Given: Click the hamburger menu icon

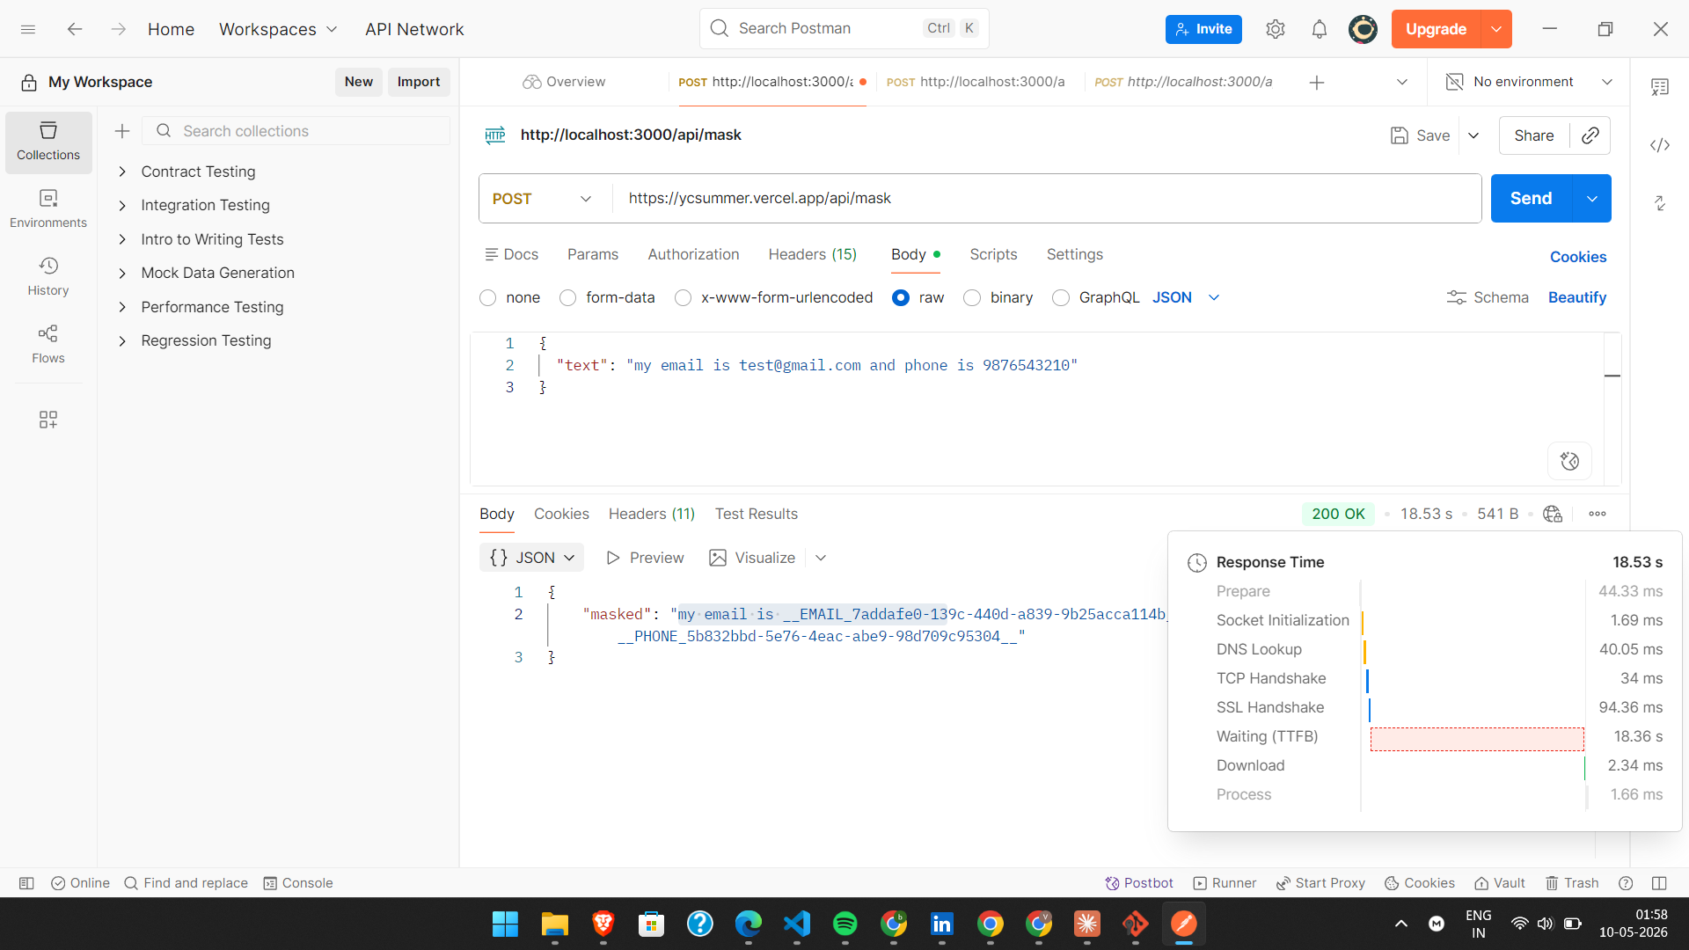Looking at the screenshot, I should click(x=28, y=29).
